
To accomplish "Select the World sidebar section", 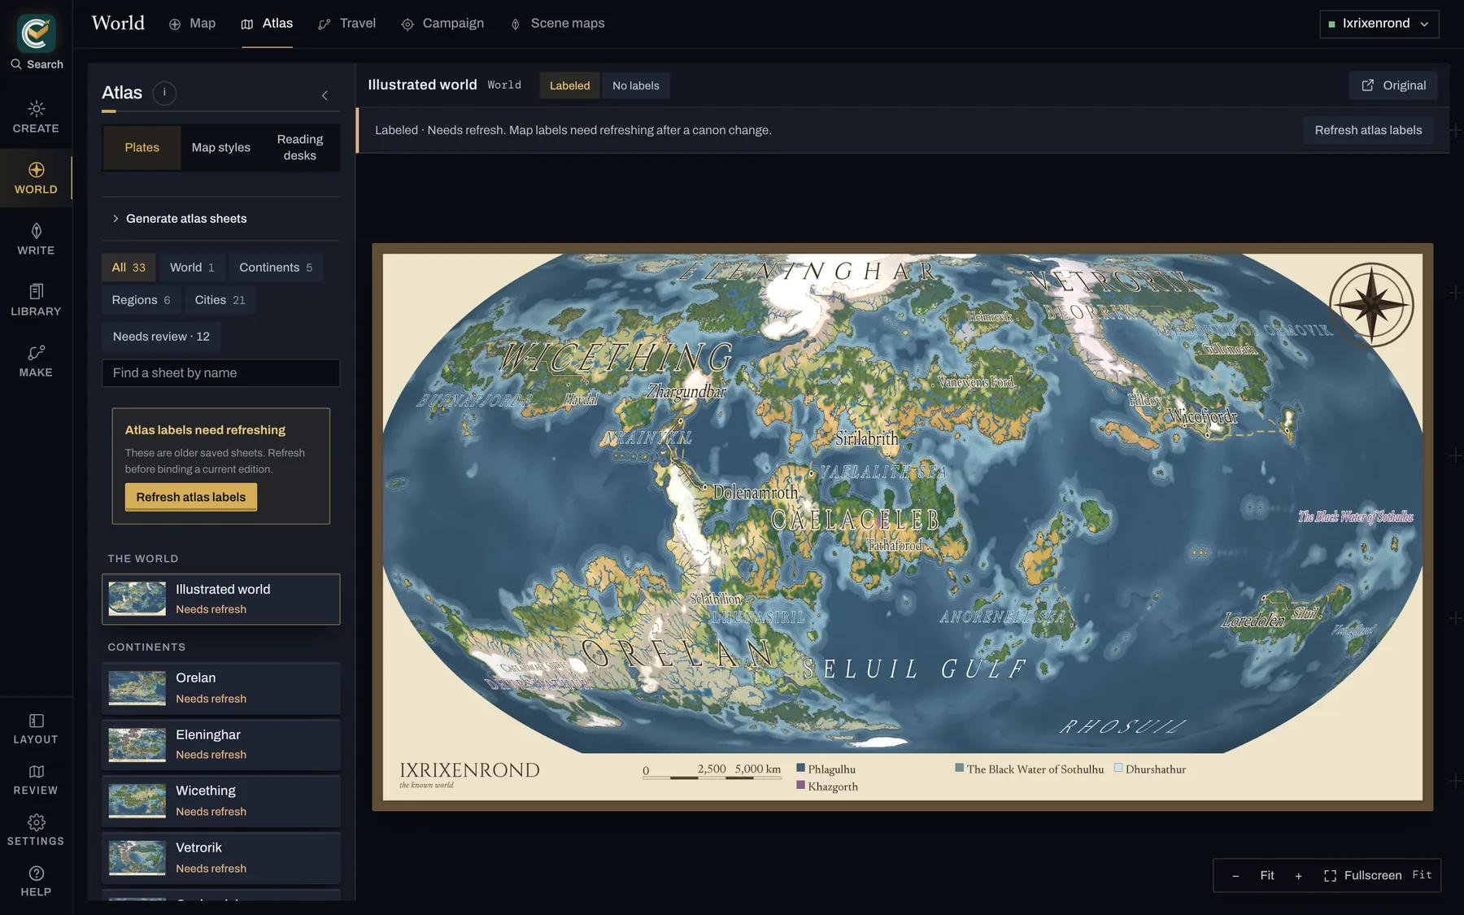I will [36, 178].
